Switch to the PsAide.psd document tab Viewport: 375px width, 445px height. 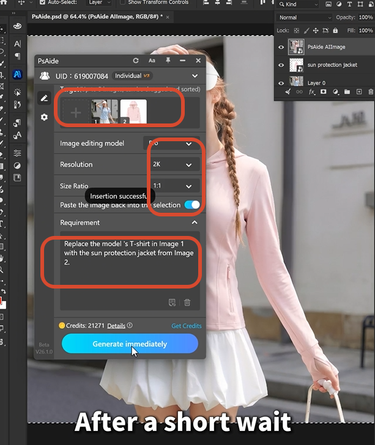97,17
